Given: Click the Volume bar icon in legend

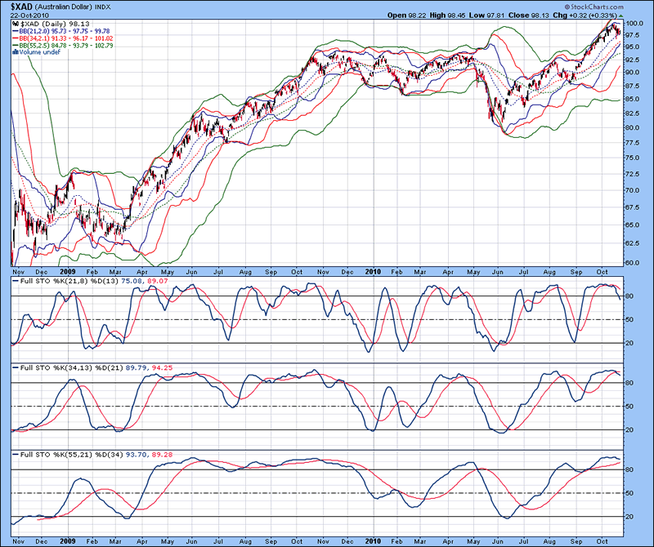Looking at the screenshot, I should [x=16, y=51].
